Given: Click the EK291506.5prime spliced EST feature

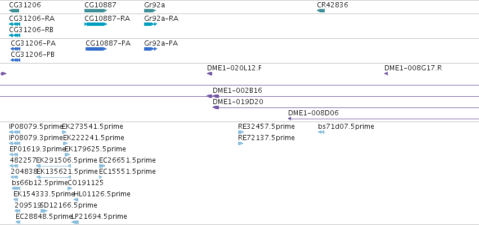Looking at the screenshot, I should 54,166.
